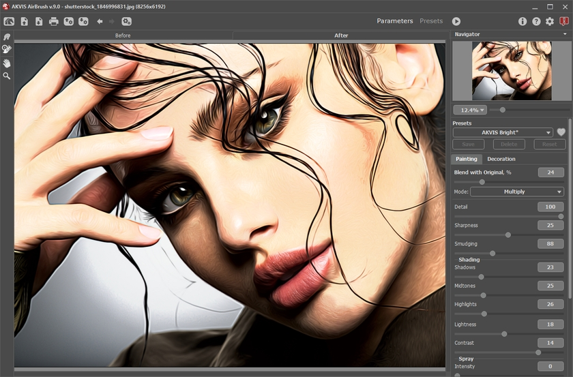
Task: Switch to the Before view tab
Action: (123, 35)
